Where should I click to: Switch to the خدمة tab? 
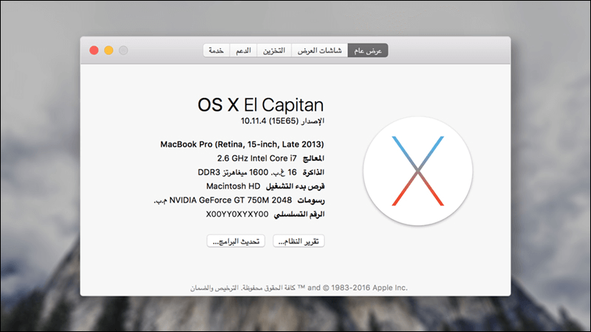click(216, 50)
